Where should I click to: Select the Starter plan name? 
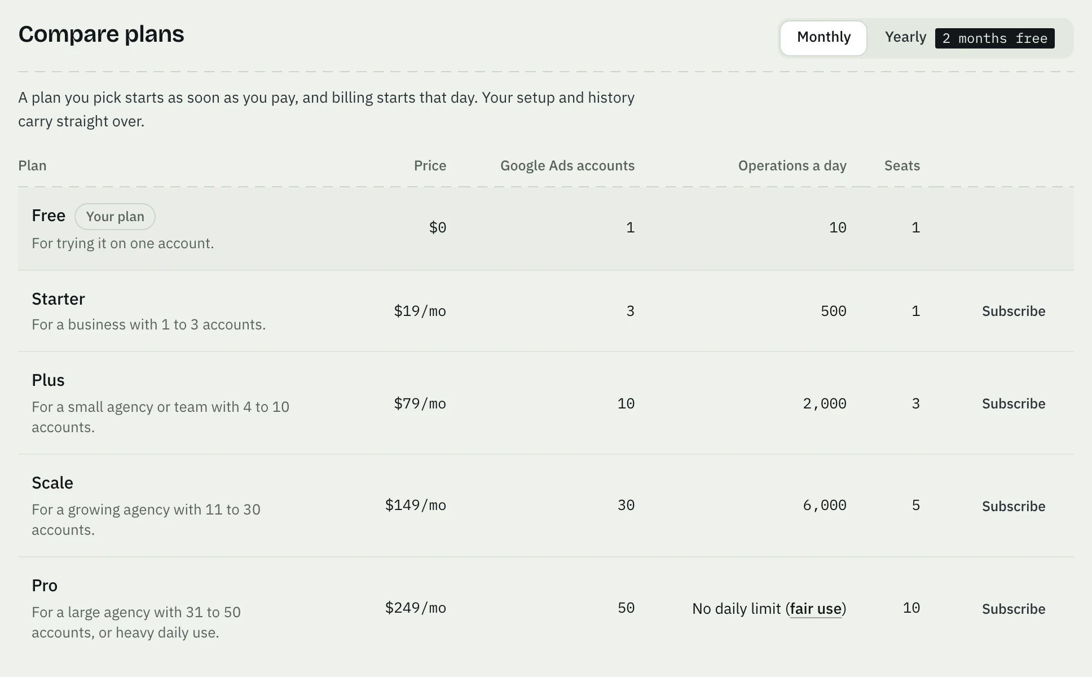pos(58,299)
